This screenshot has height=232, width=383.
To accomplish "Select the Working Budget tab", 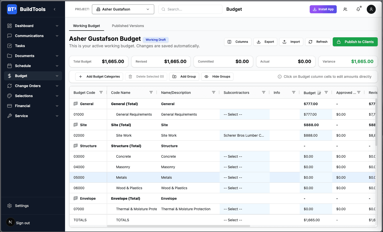I will (87, 26).
